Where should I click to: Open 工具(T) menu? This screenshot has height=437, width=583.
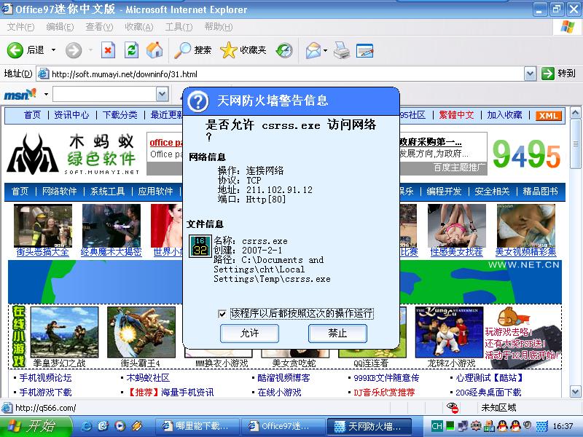(x=179, y=27)
